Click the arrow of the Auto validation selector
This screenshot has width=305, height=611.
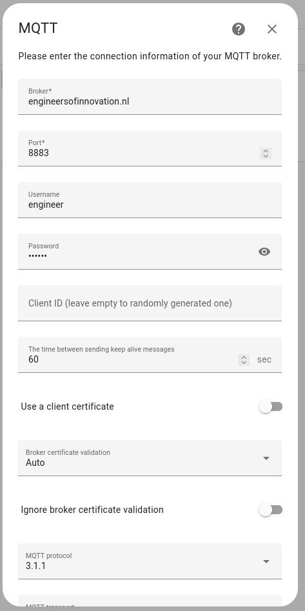tap(266, 458)
